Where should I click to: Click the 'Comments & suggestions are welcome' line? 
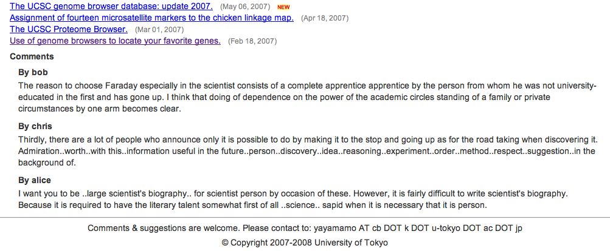pos(305,228)
